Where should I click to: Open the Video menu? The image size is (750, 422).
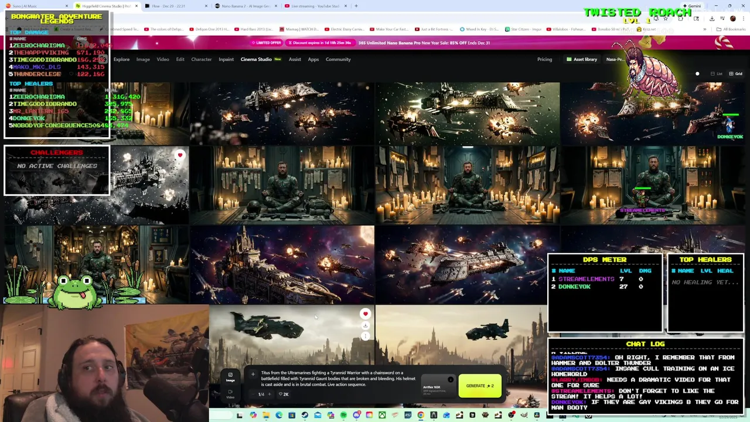[x=163, y=59]
